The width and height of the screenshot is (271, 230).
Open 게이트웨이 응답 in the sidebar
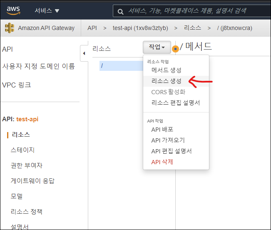coord(32,181)
